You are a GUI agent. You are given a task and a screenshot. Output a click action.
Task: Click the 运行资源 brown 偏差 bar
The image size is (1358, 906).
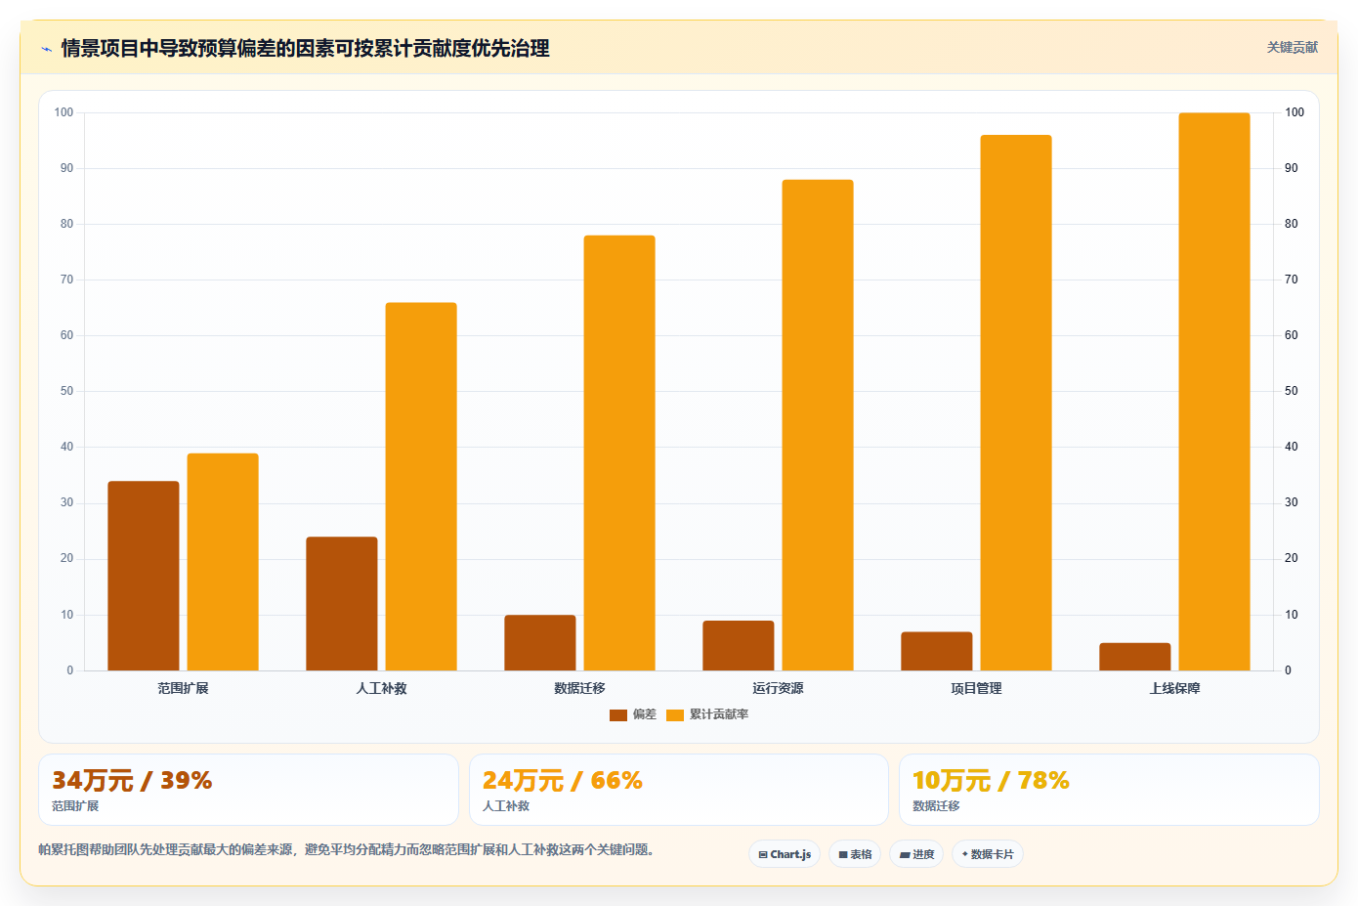click(739, 645)
